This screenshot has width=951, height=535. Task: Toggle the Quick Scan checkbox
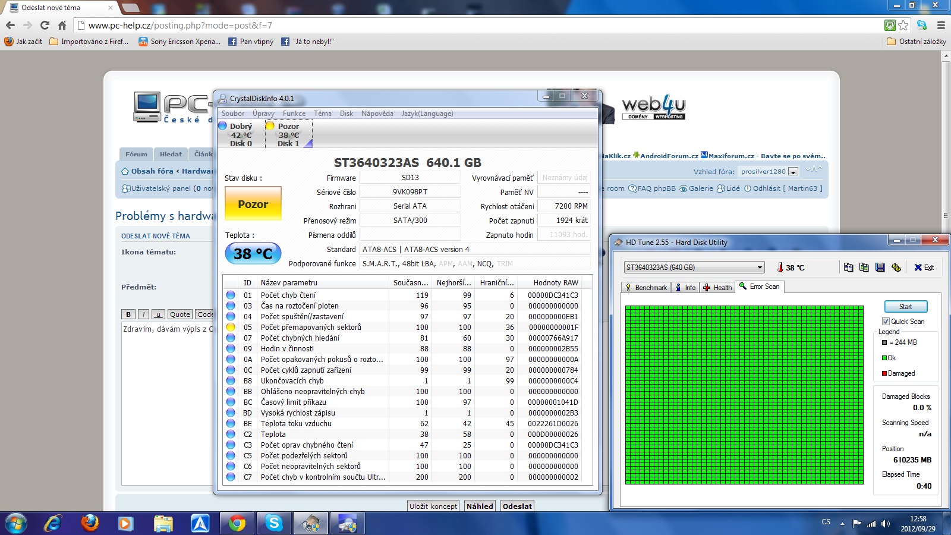[x=886, y=322]
